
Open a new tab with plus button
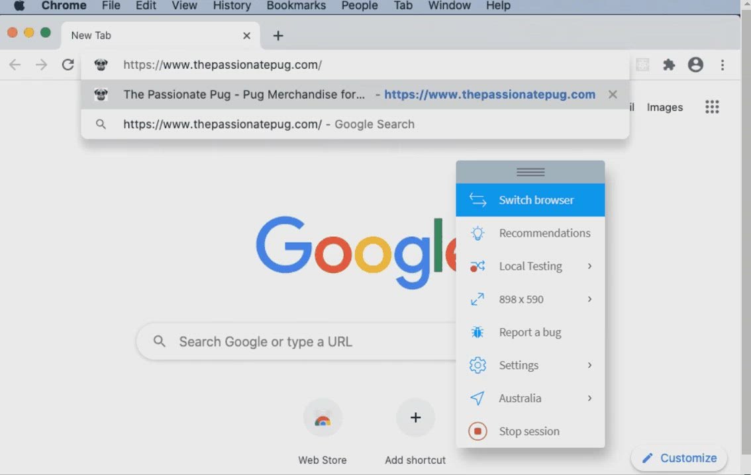(277, 36)
